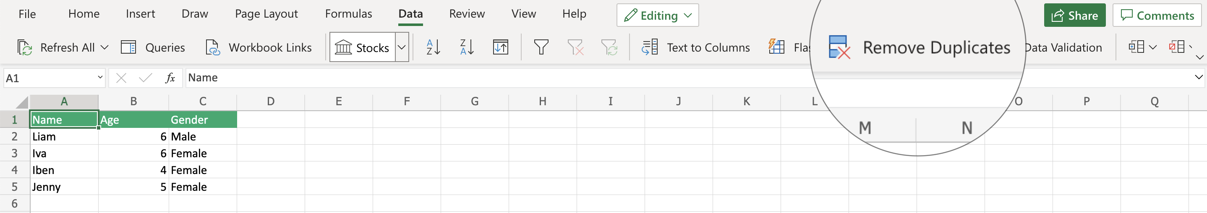This screenshot has height=213, width=1207.
Task: Click the Remove Duplicates icon
Action: [x=839, y=47]
